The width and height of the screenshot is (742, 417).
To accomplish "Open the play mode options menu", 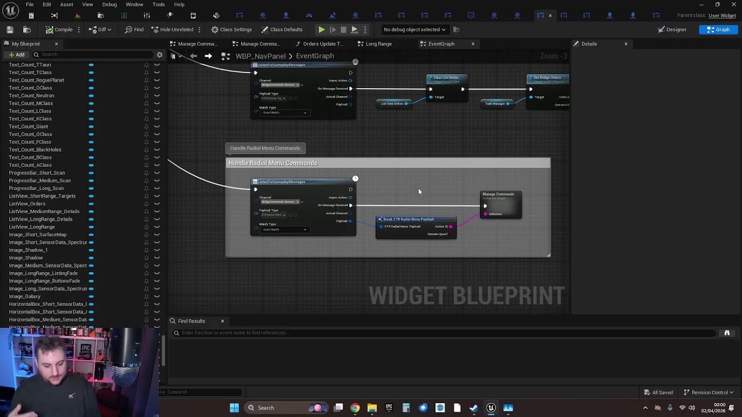I will pos(364,30).
